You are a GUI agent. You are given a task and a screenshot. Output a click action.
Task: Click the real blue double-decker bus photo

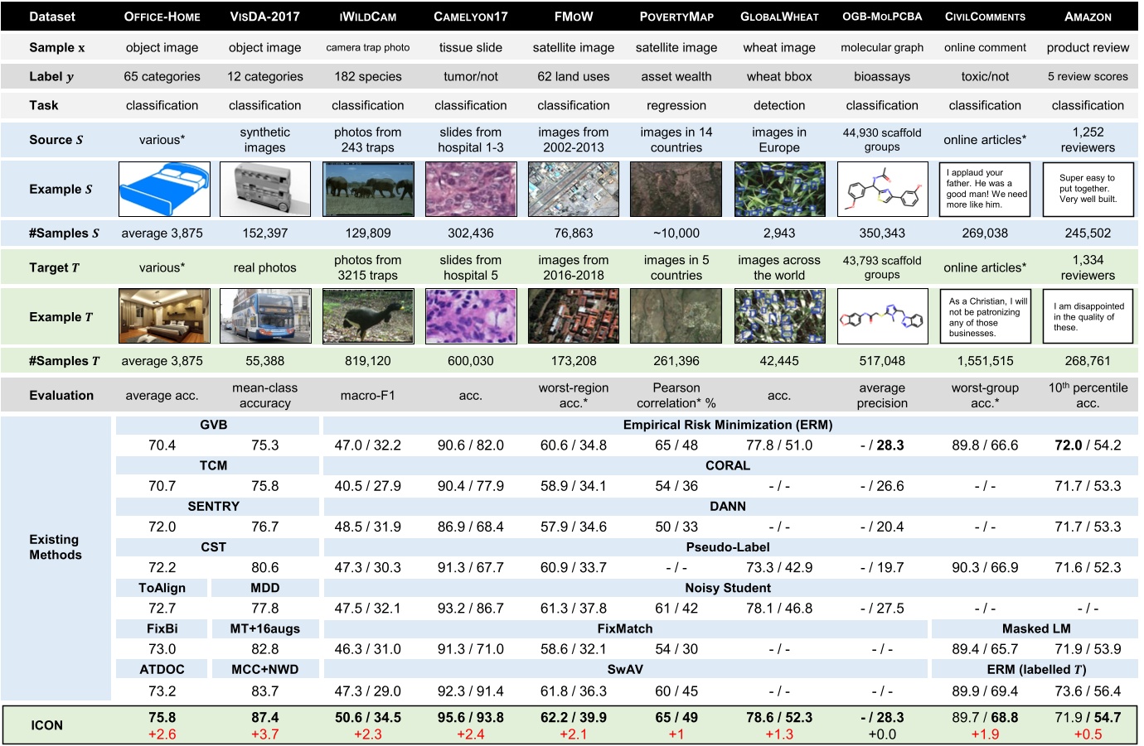pos(265,316)
